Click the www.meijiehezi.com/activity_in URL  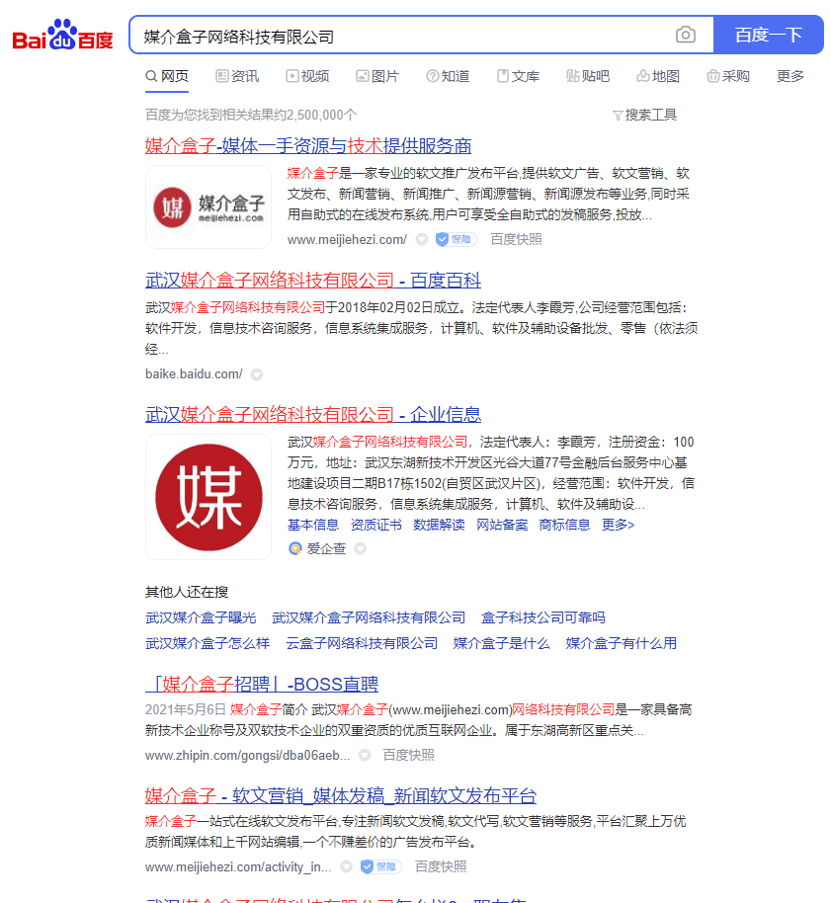238,866
